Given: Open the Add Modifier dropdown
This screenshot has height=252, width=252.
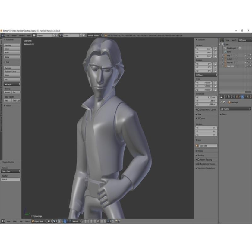Looking at the screenshot, I should tap(235, 109).
